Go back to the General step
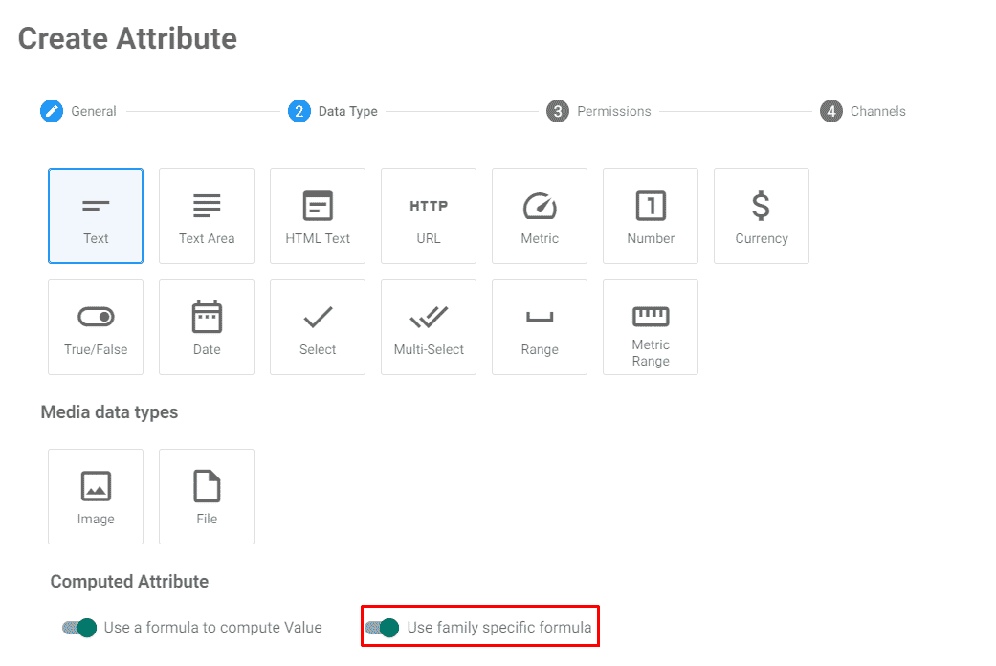 pyautogui.click(x=78, y=111)
